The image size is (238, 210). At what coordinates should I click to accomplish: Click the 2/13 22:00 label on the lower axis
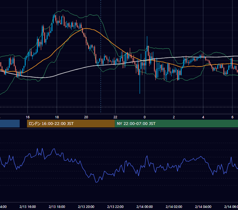tap(115, 207)
